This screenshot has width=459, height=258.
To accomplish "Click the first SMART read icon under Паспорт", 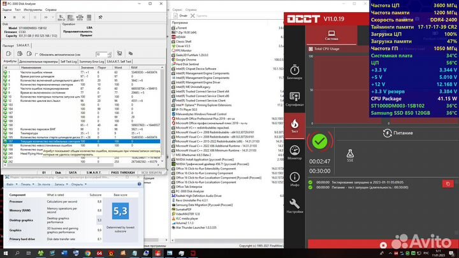I will 8,54.
